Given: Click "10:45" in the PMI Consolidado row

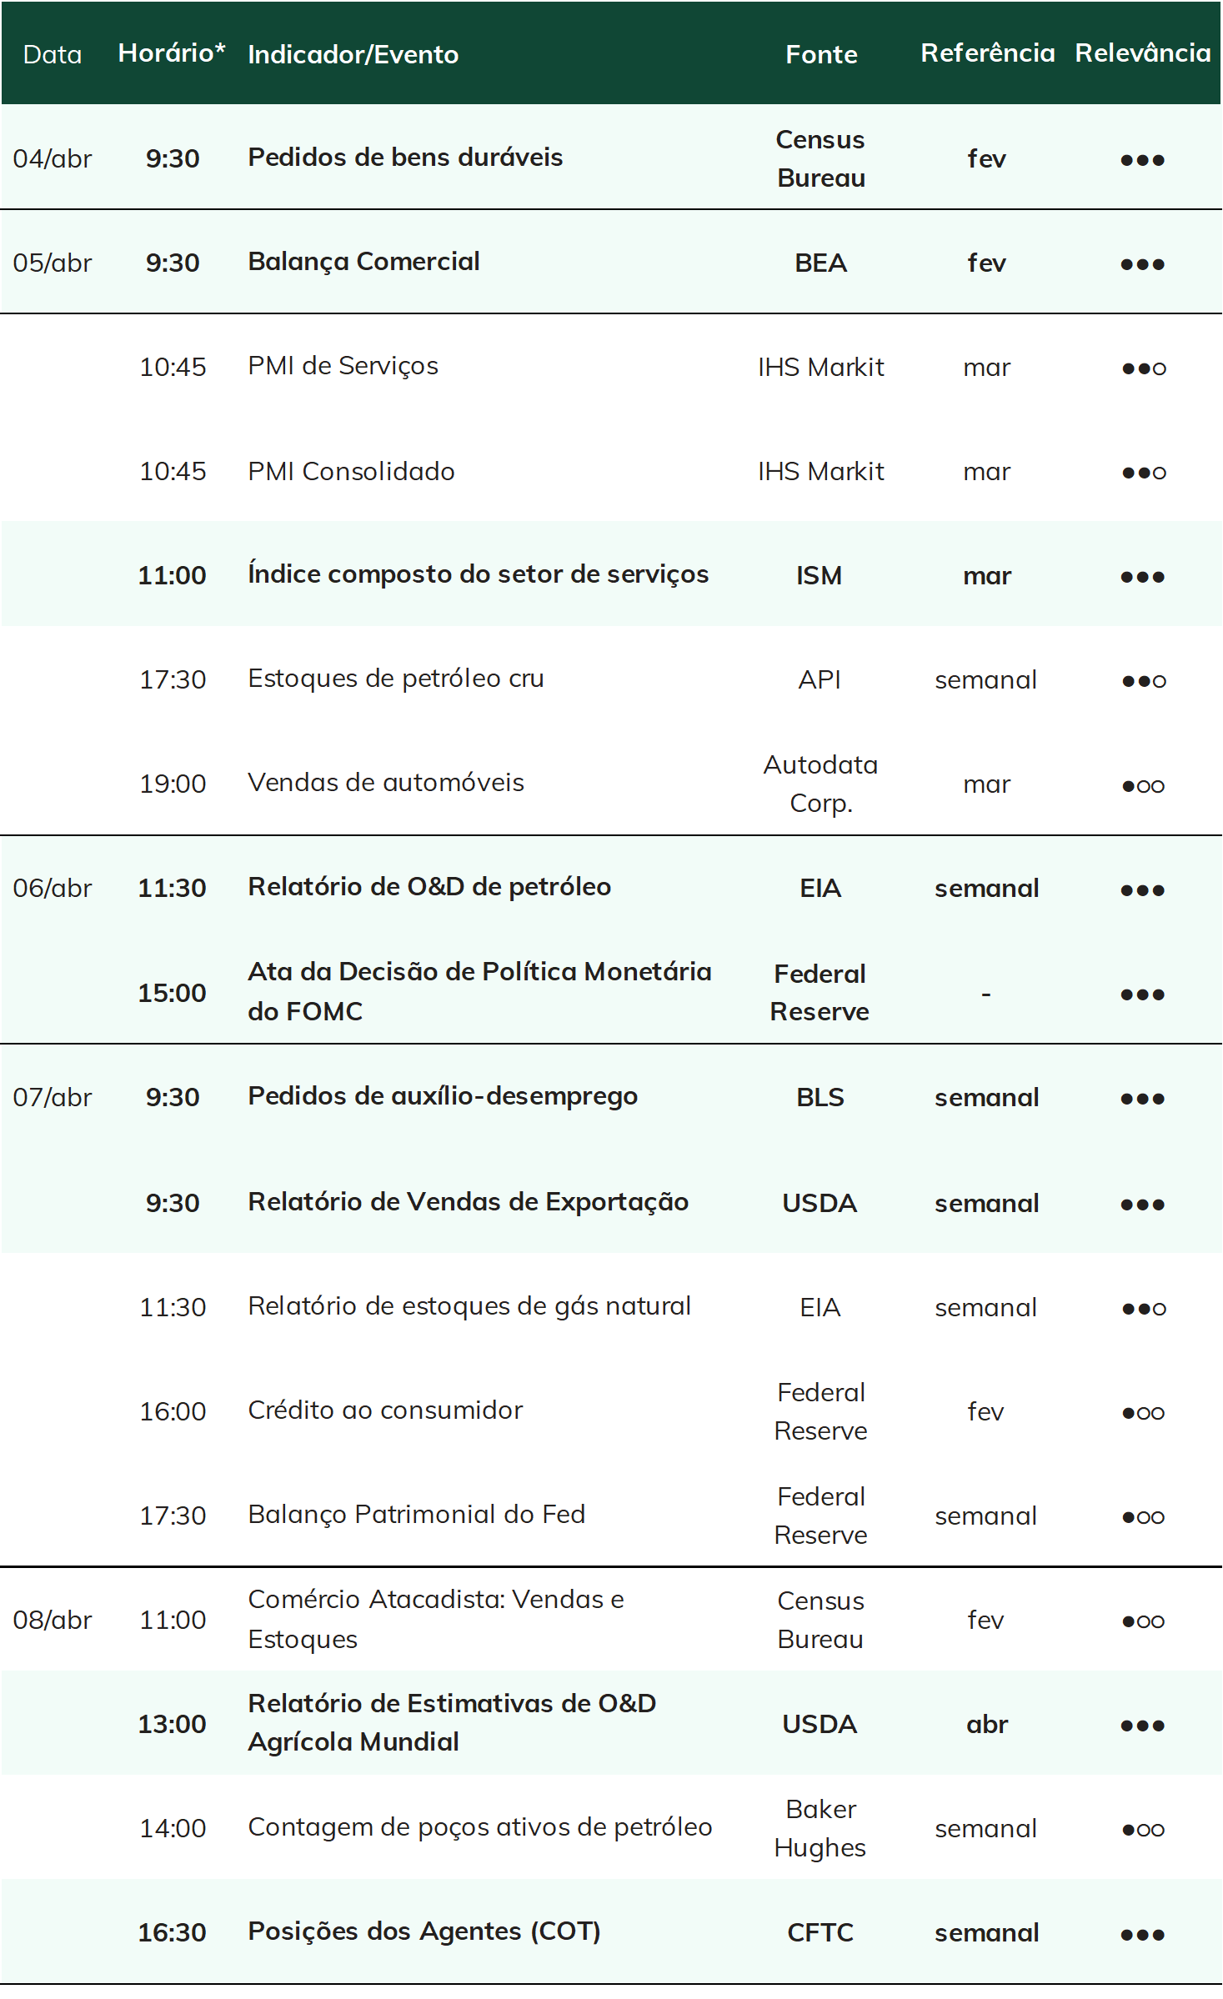Looking at the screenshot, I should (x=173, y=471).
